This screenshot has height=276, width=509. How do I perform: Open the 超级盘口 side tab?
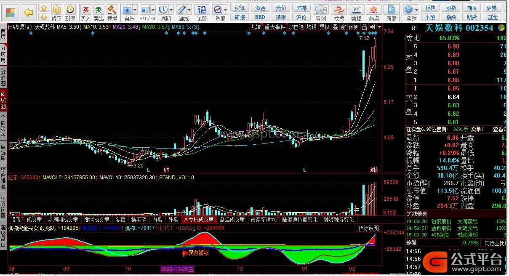(3, 236)
